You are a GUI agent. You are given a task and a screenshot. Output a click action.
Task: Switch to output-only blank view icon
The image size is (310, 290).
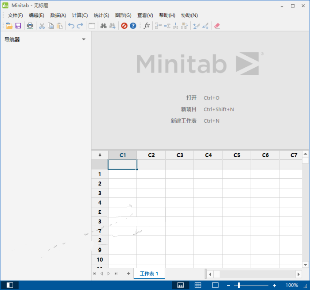coord(215,285)
